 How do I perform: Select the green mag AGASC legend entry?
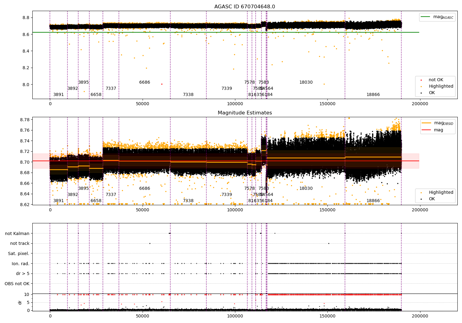[437, 17]
